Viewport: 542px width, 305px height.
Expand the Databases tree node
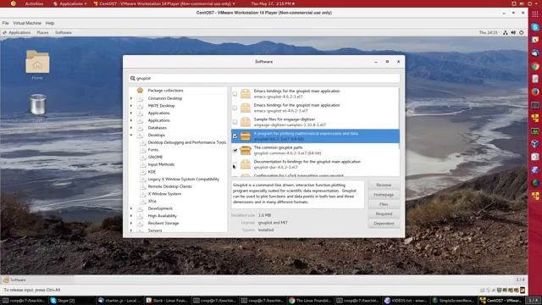click(x=131, y=128)
